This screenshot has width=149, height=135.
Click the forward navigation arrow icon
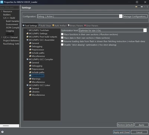click(142, 7)
